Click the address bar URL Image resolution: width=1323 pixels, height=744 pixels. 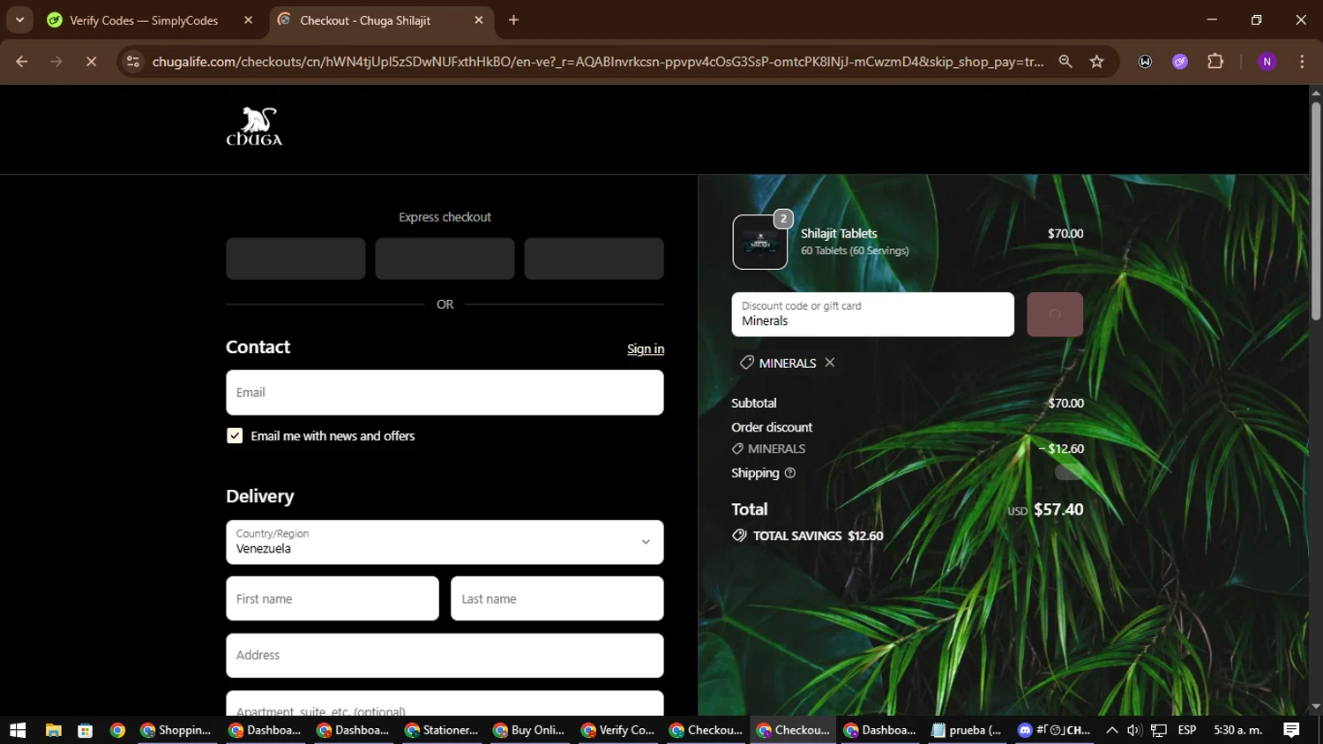pos(597,62)
